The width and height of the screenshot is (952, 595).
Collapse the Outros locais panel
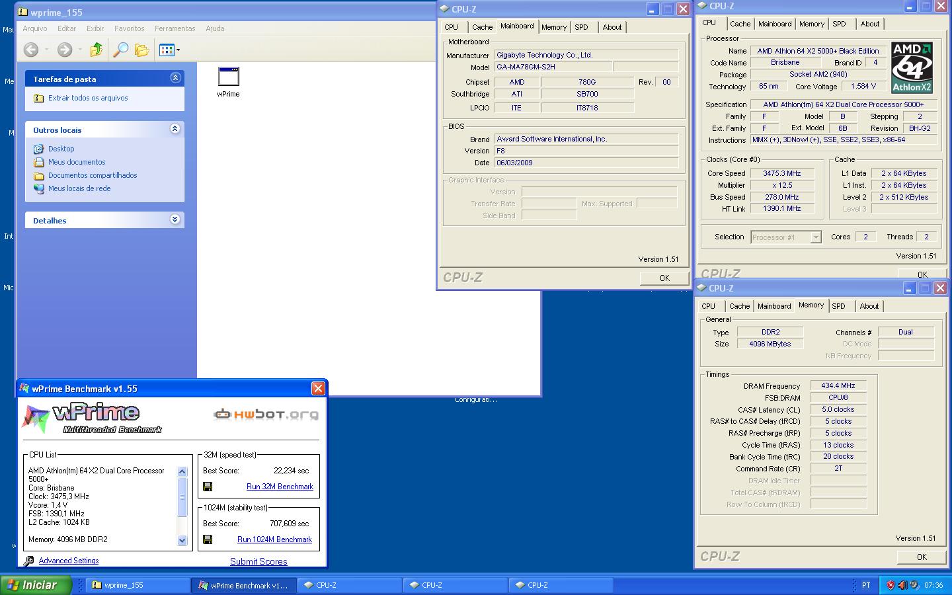(x=175, y=129)
